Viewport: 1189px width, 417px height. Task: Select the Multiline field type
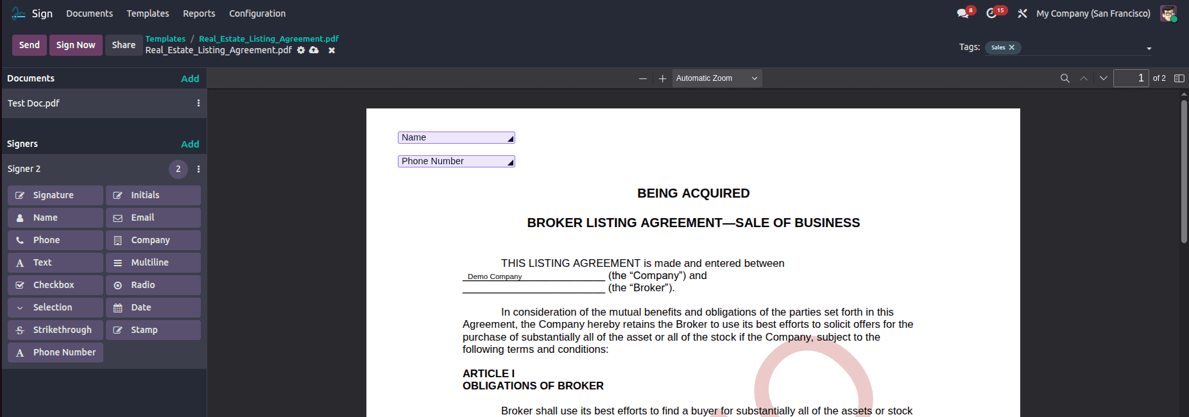[x=153, y=262]
